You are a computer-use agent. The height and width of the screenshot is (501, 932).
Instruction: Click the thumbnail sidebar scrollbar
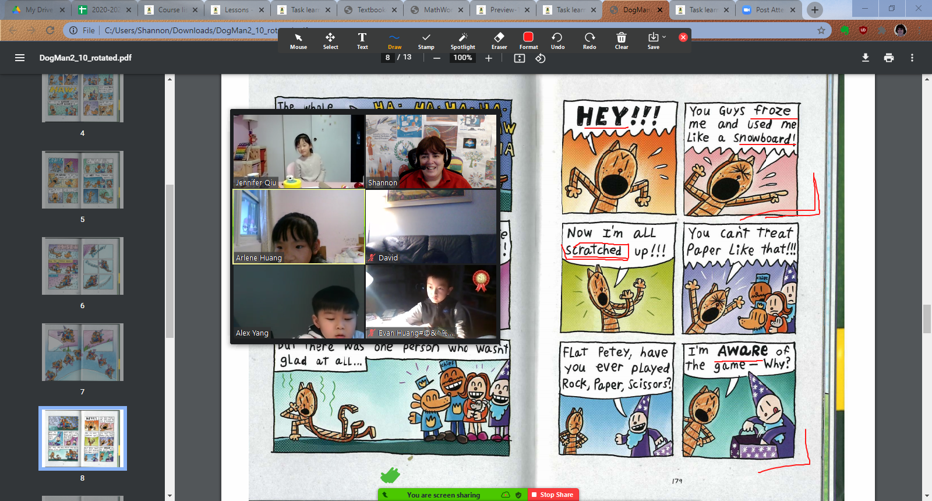(x=170, y=261)
